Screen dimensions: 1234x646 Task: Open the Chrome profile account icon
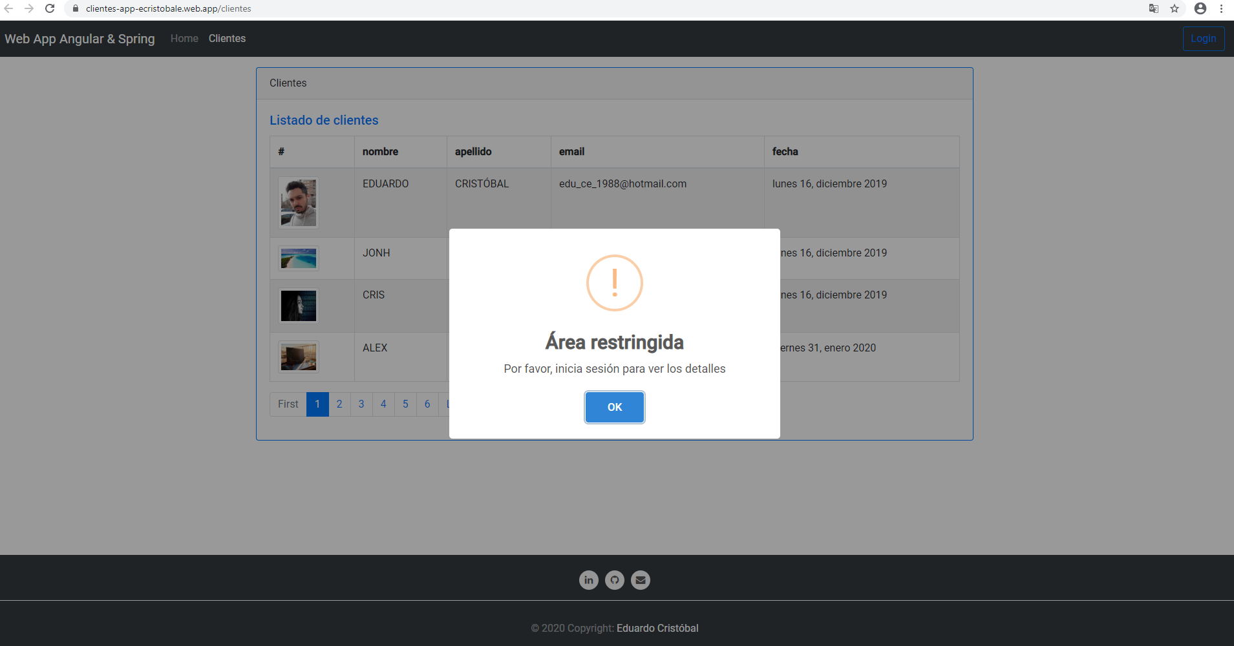[x=1200, y=8]
